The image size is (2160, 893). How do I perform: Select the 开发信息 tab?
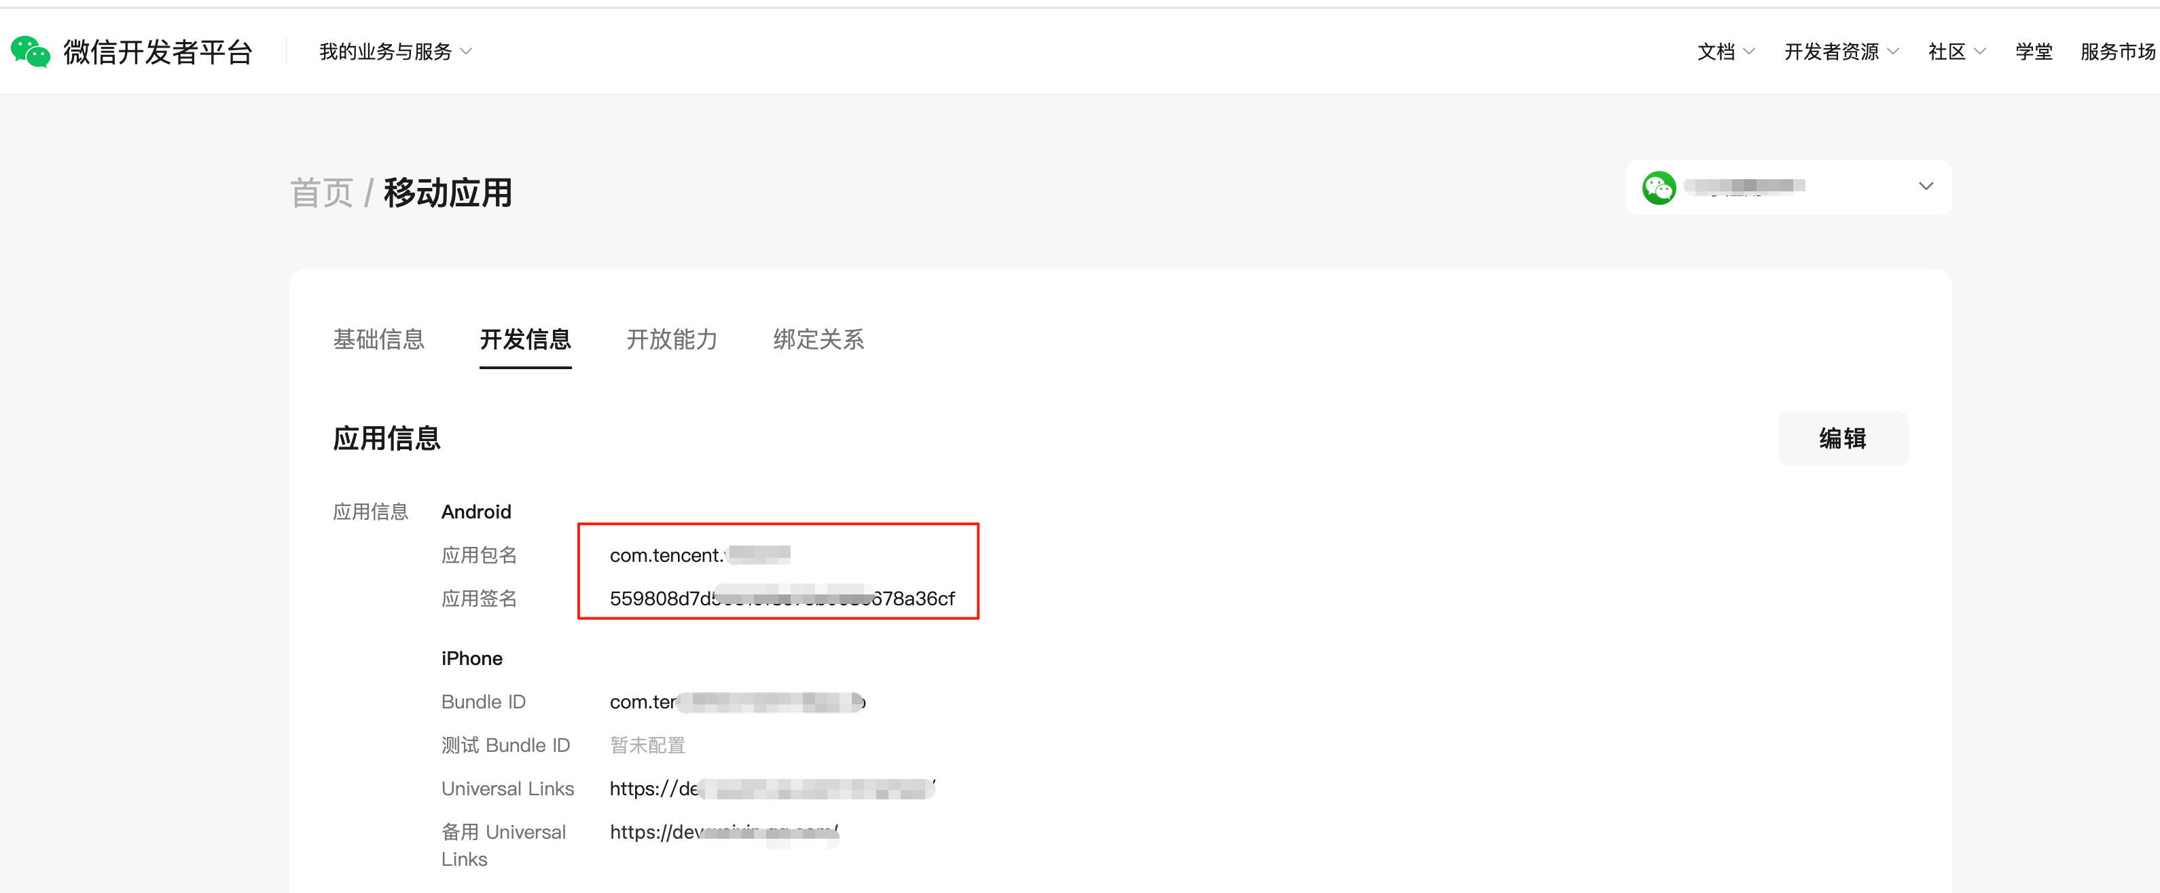525,339
